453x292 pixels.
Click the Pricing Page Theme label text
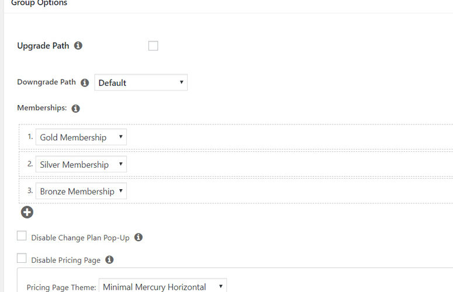click(x=61, y=287)
